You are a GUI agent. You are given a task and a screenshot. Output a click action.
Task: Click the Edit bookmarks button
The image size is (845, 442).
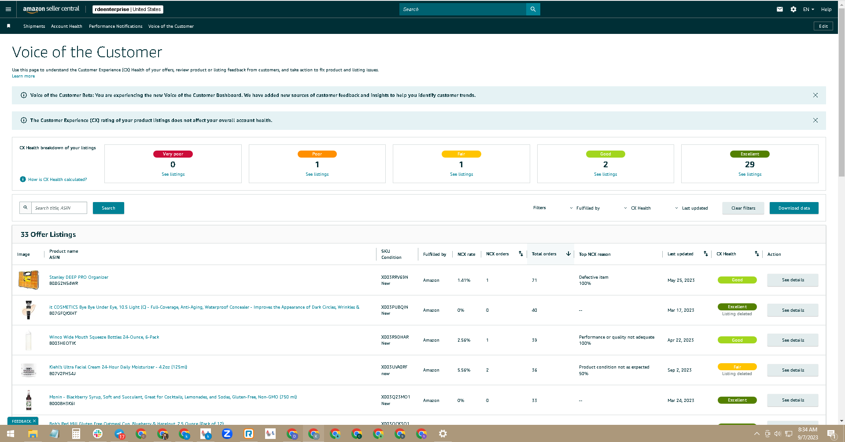[x=823, y=26]
